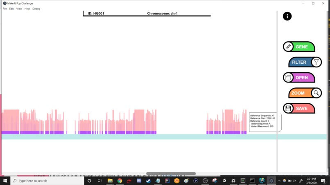Open the File menu
This screenshot has height=185, width=330.
(x=5, y=9)
